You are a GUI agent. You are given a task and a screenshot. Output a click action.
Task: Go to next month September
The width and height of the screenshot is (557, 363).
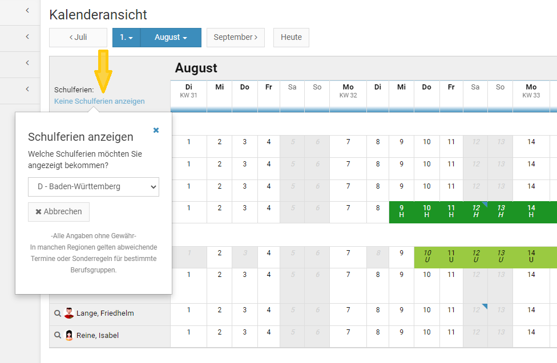(x=235, y=38)
